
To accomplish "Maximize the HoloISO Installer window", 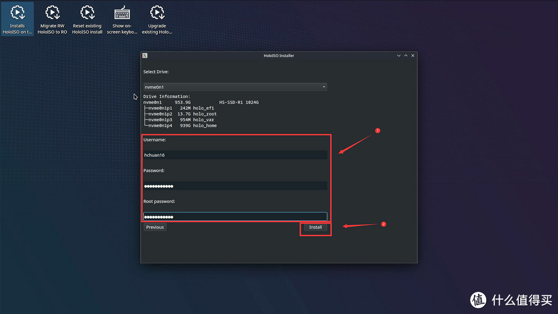I will [406, 56].
